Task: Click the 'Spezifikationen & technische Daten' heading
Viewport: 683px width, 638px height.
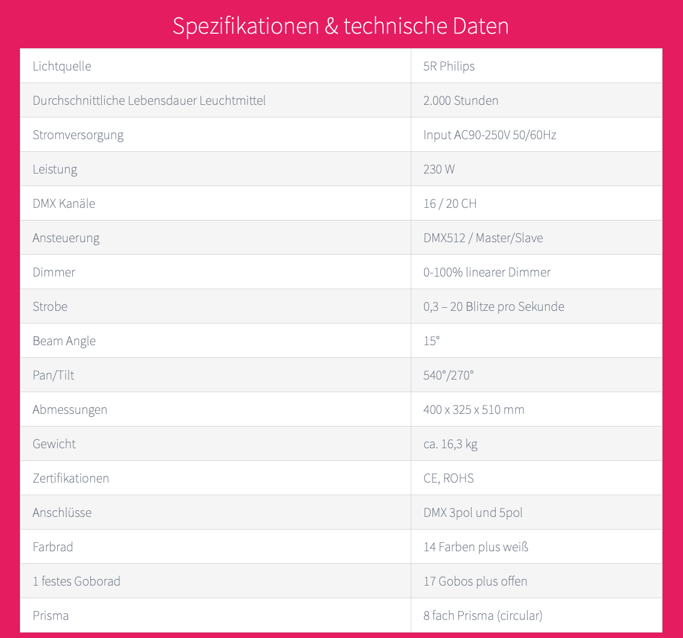Action: (341, 26)
